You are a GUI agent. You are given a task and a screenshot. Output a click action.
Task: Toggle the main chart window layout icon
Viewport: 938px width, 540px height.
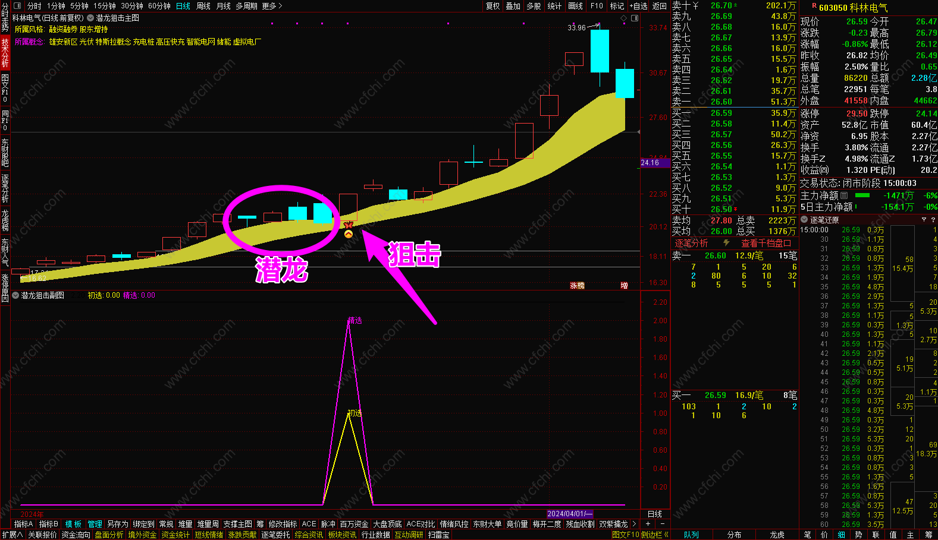pyautogui.click(x=635, y=18)
